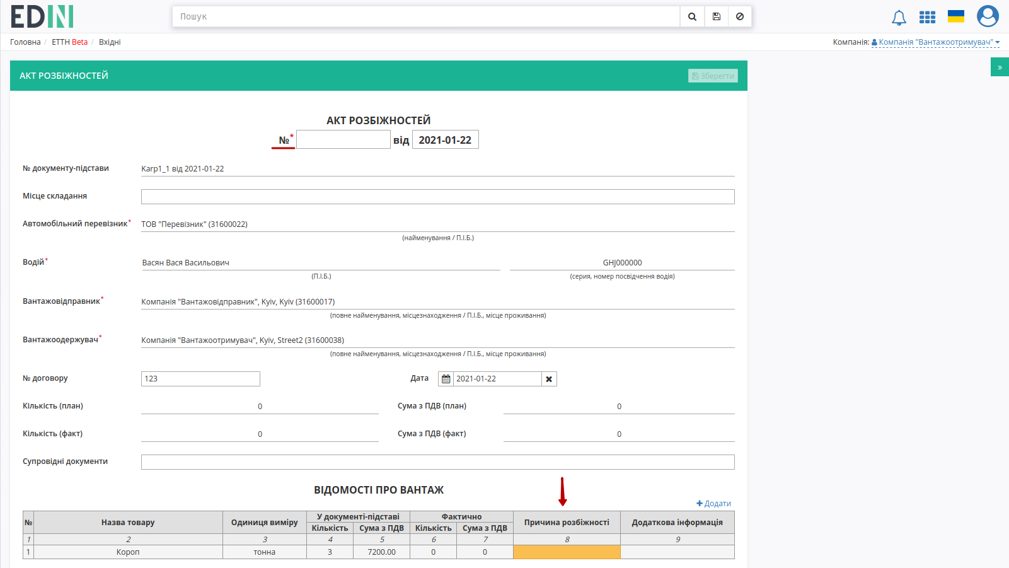The width and height of the screenshot is (1009, 568).
Task: Click № договору field with 123
Action: [200, 379]
